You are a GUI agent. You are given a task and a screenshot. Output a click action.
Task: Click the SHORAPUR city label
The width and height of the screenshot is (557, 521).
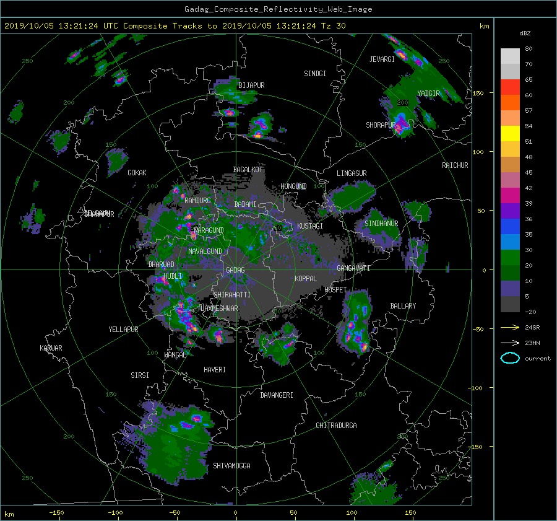click(x=381, y=125)
